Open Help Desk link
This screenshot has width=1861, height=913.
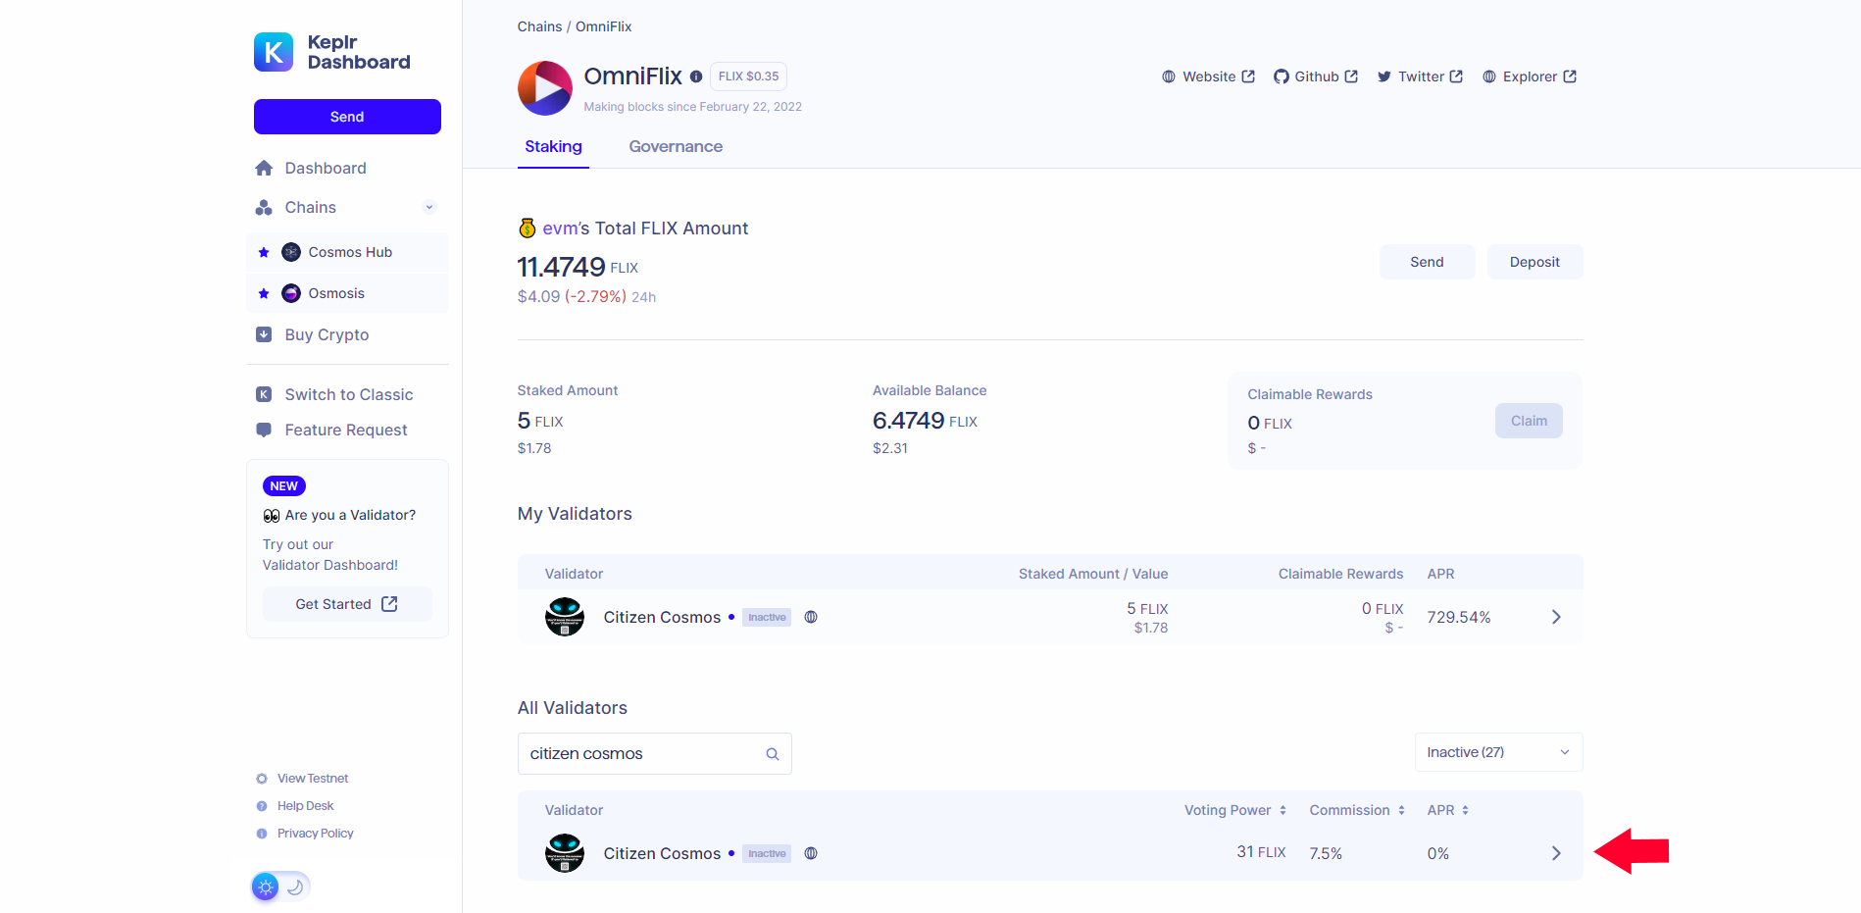tap(305, 806)
